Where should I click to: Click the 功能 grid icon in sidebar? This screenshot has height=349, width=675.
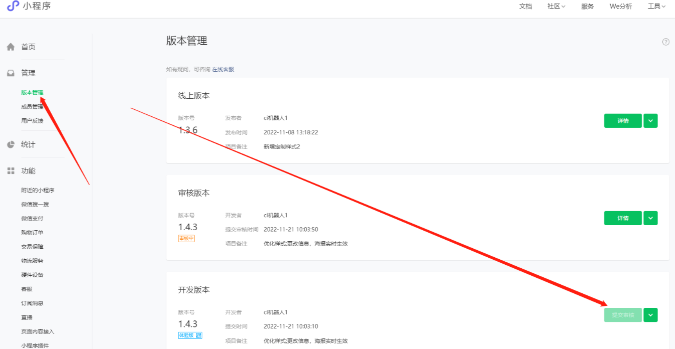click(11, 170)
